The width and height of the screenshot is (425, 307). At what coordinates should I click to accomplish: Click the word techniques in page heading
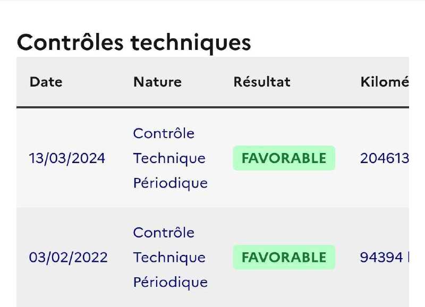191,44
